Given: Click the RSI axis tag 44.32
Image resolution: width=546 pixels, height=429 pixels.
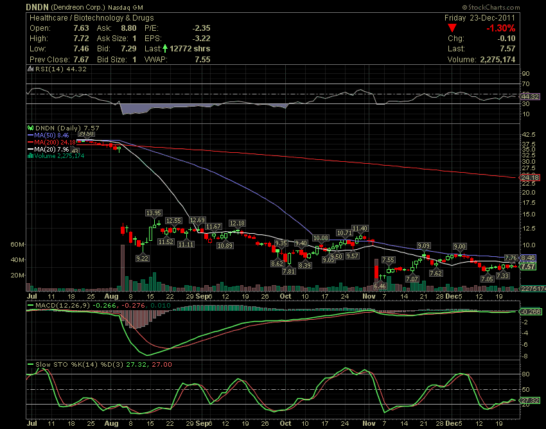Looking at the screenshot, I should [x=531, y=96].
